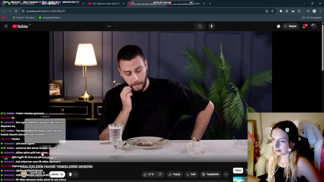This screenshot has width=324, height=182.
Task: Bookmark this page with the star icon
Action: [x=272, y=11]
